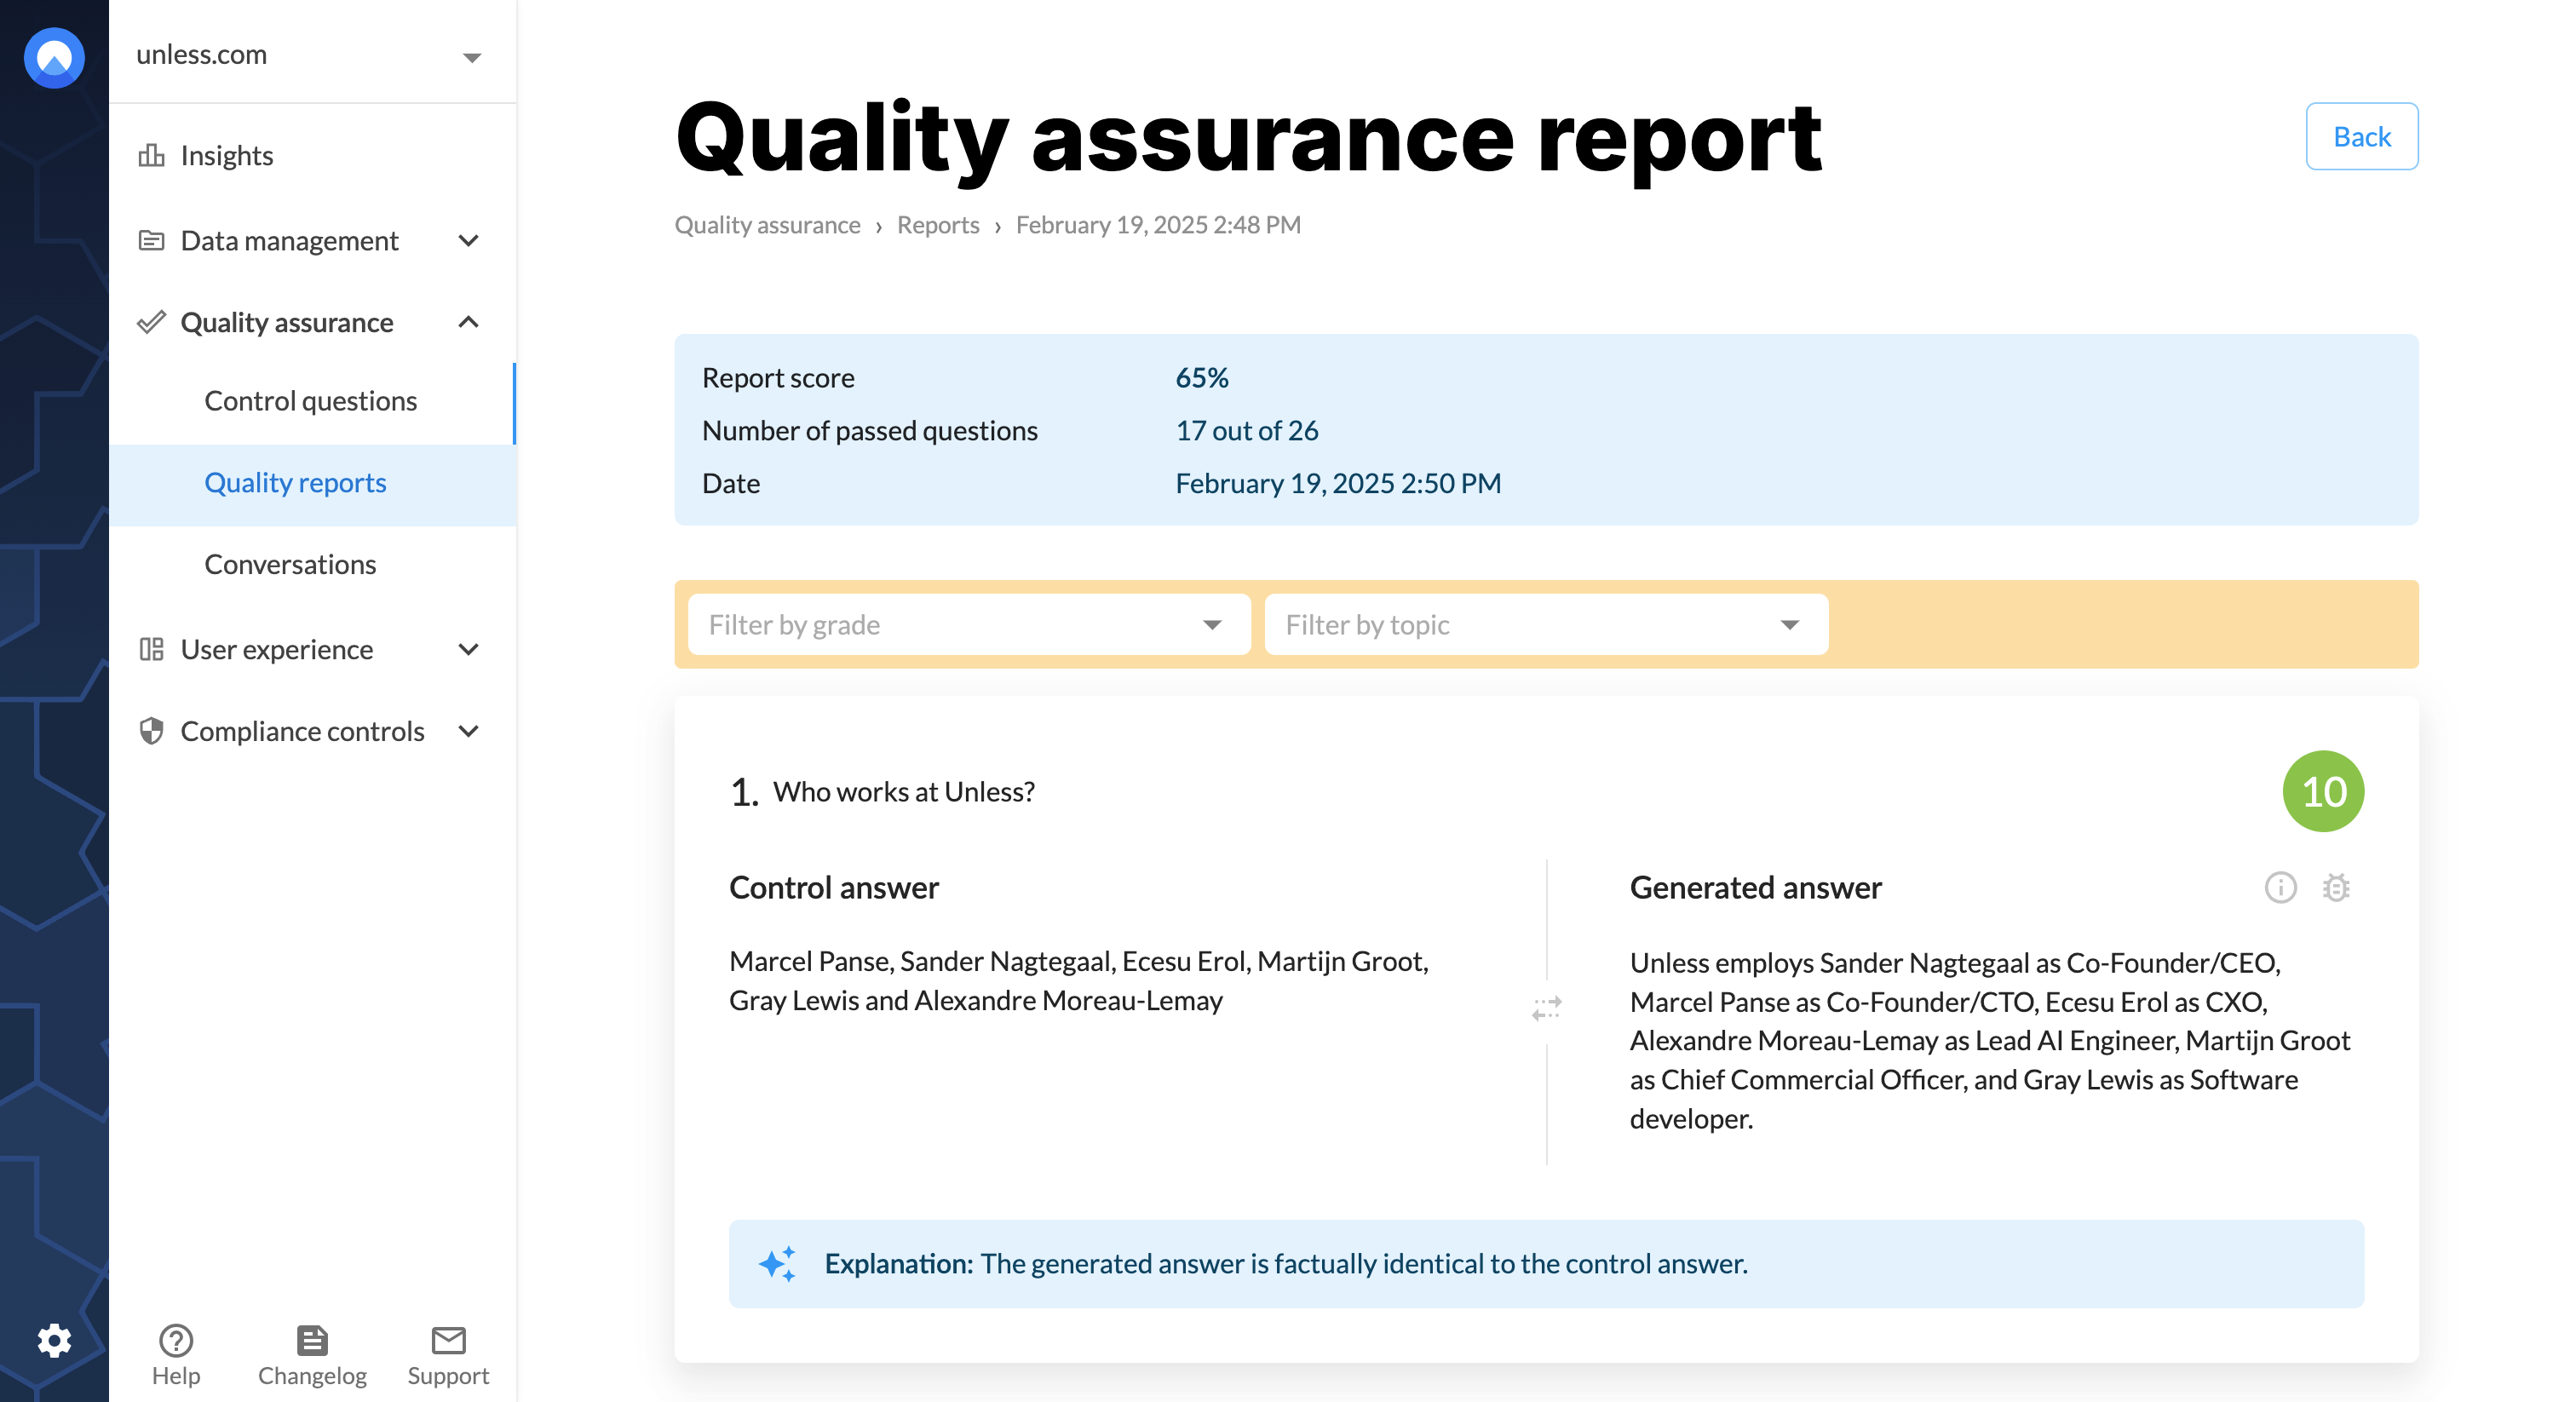Screen dimensions: 2576x1402
Task: Click the User experience menu label
Action: coord(276,649)
